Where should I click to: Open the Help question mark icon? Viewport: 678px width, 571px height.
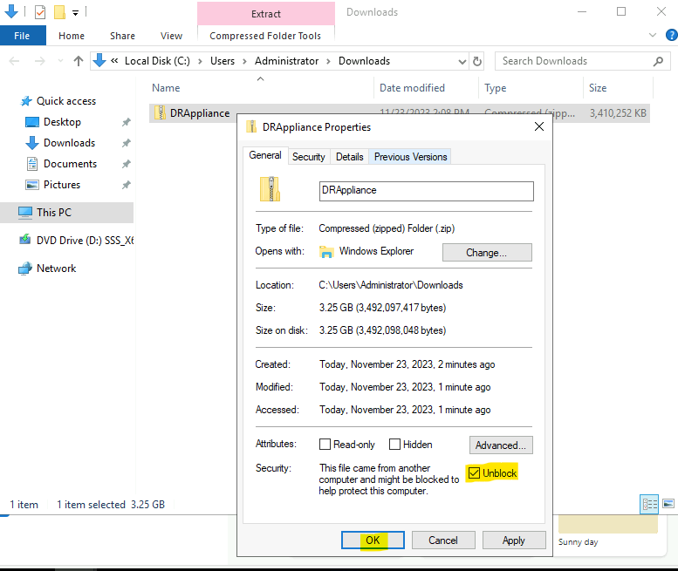(x=672, y=35)
